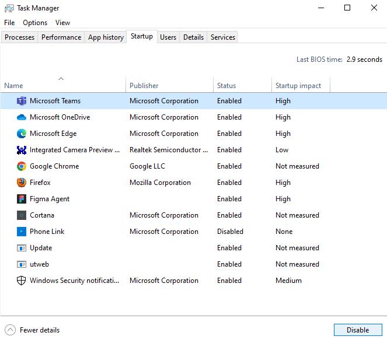Switch to the Services tab
This screenshot has height=343, width=387.
click(223, 37)
